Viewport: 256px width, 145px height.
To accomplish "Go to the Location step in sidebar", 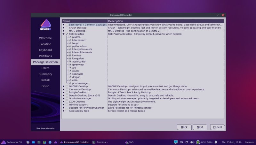I will click(x=45, y=44).
